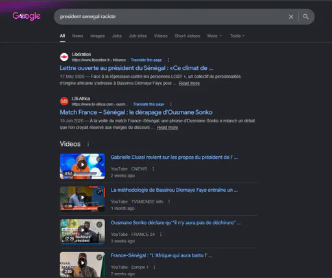This screenshot has width=332, height=278.
Task: Click the Libération site favicon
Action: (x=64, y=57)
